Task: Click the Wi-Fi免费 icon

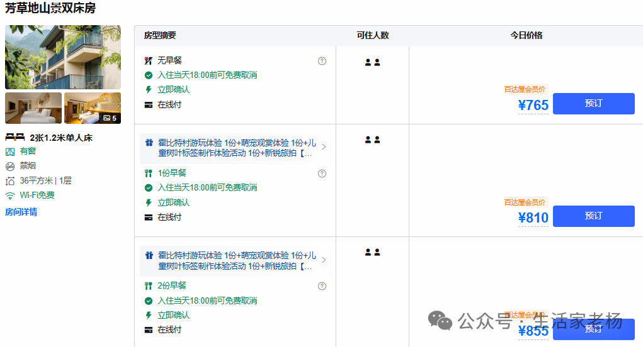Action: [10, 196]
